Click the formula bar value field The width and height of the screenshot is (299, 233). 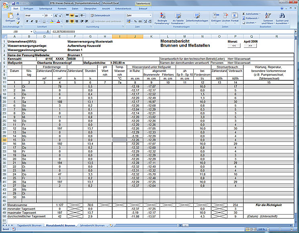coord(172,31)
